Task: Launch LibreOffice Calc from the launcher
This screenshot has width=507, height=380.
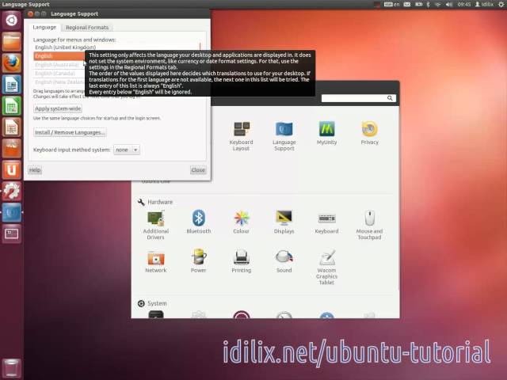Action: tap(12, 105)
